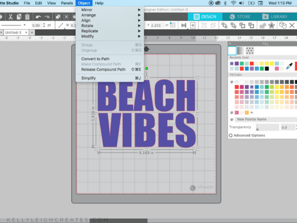Image resolution: width=297 pixels, height=223 pixels.
Task: Click the Select All icon
Action: coord(58,17)
